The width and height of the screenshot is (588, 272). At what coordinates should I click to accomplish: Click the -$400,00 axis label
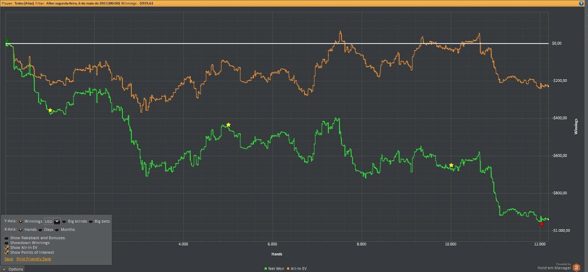pos(559,118)
